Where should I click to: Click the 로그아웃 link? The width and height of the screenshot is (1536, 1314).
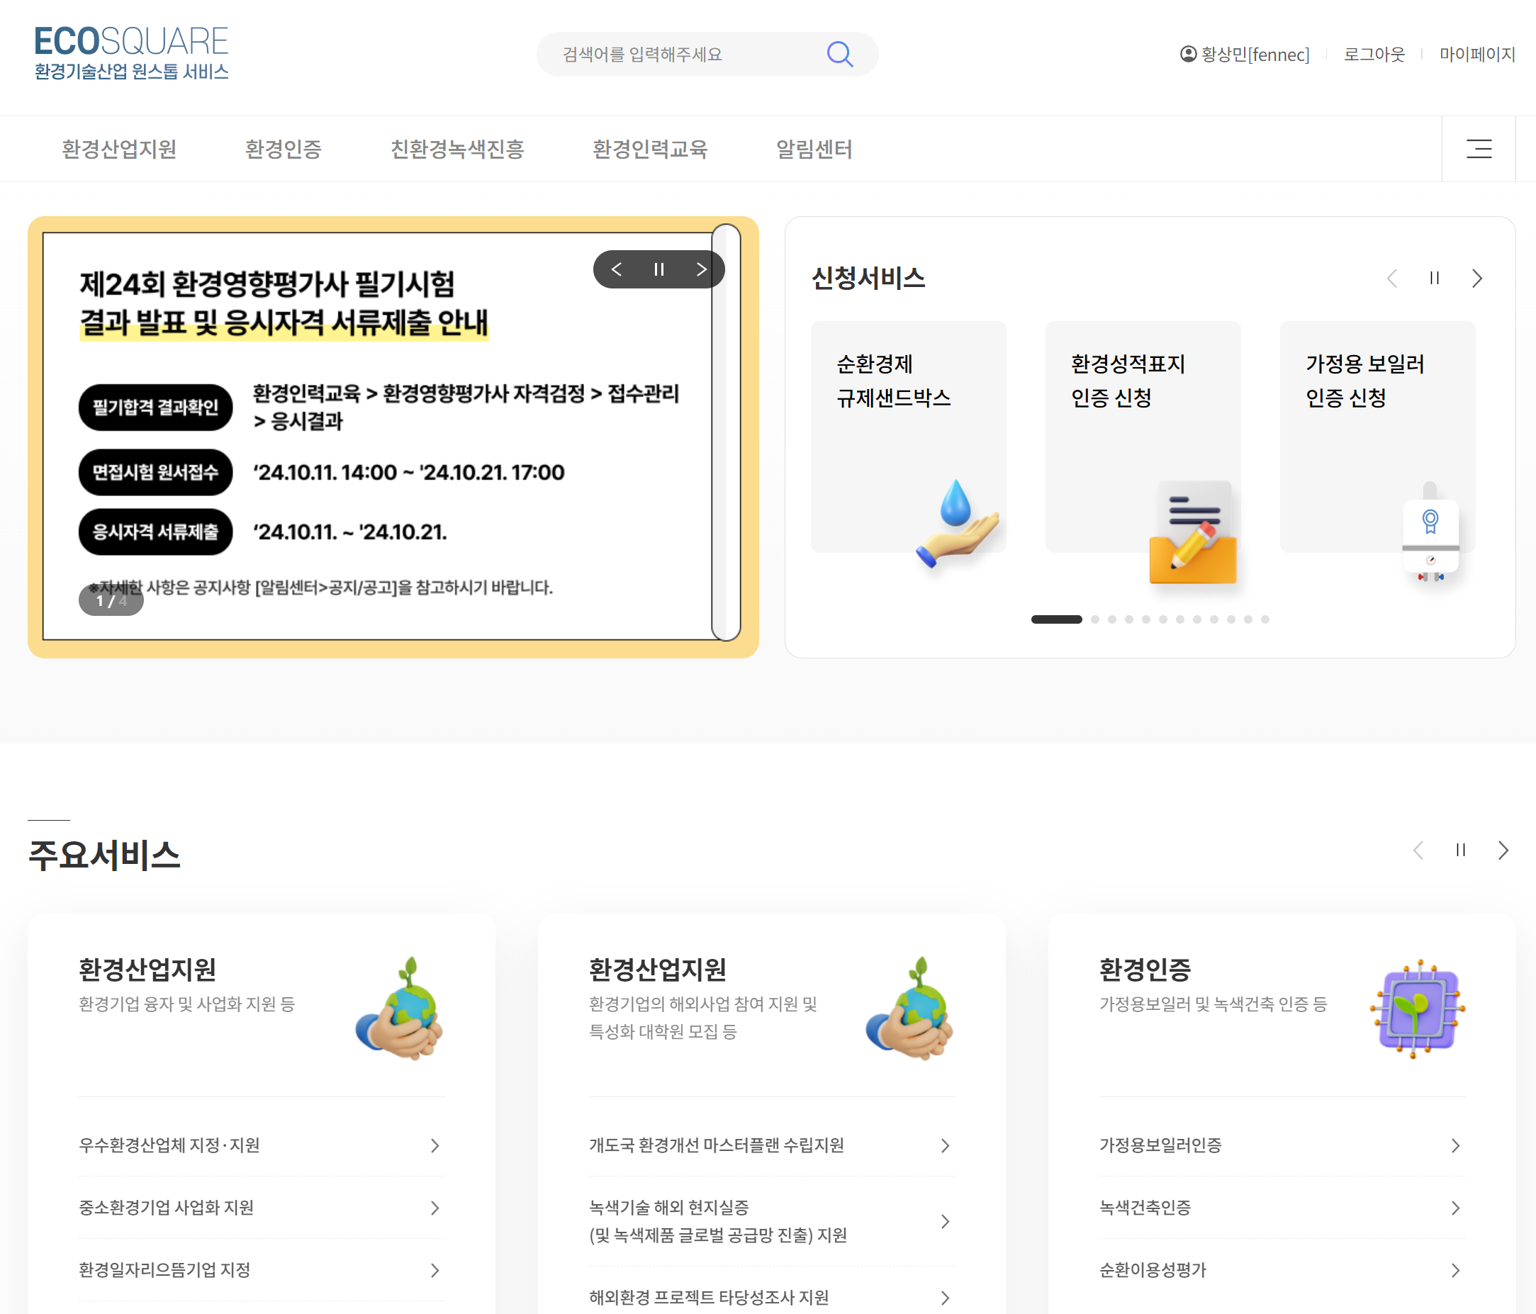(1374, 54)
